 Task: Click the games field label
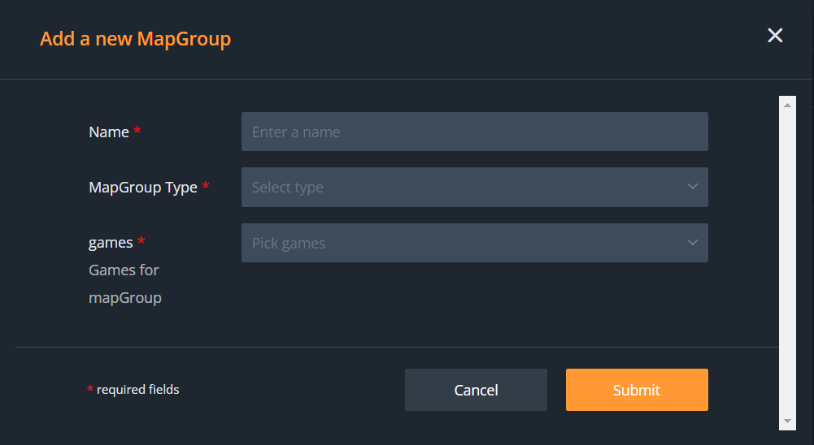pyautogui.click(x=111, y=242)
